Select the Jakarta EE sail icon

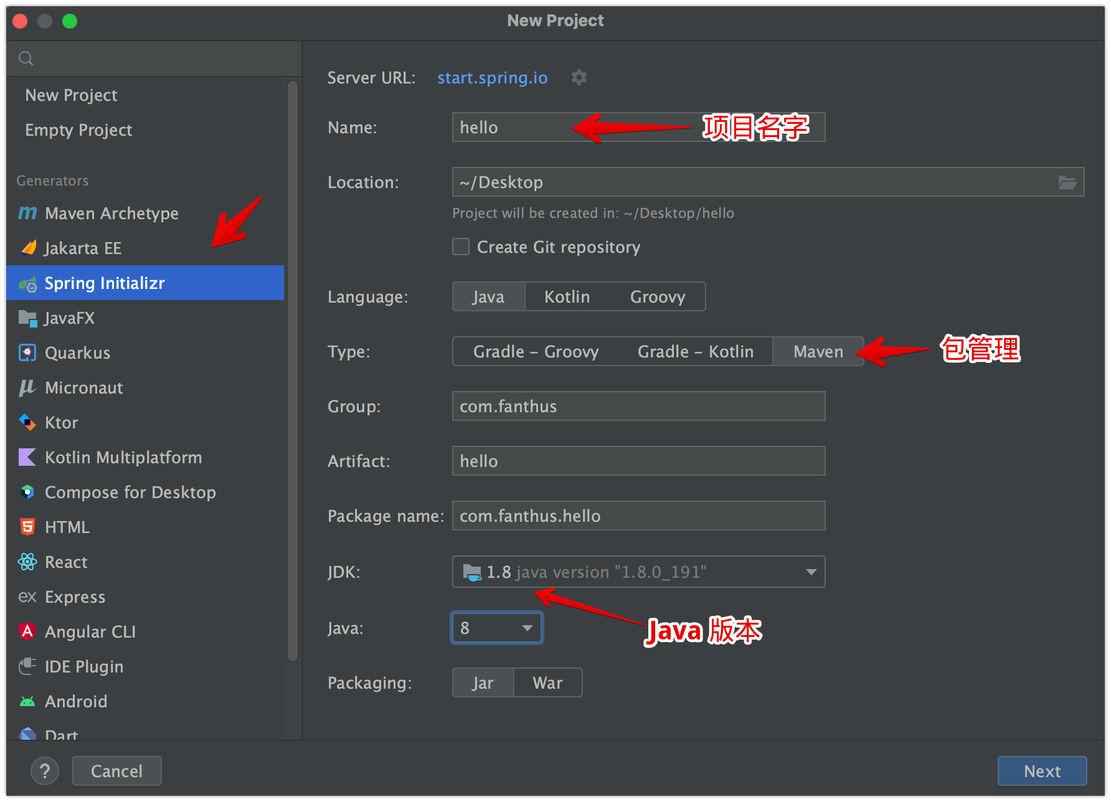tap(28, 248)
